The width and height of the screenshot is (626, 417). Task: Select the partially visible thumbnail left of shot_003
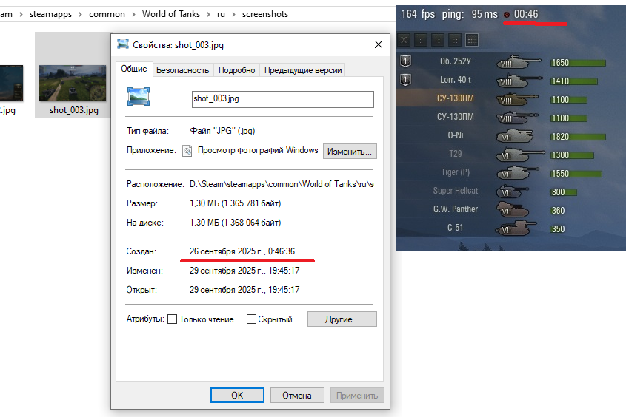point(11,83)
